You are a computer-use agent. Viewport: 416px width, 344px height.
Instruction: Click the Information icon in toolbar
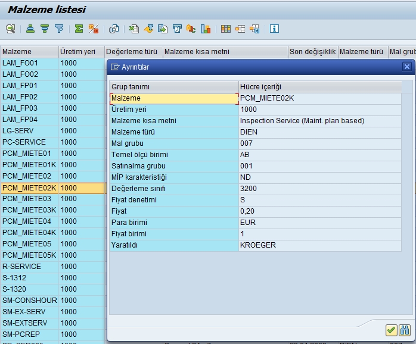coord(274,29)
